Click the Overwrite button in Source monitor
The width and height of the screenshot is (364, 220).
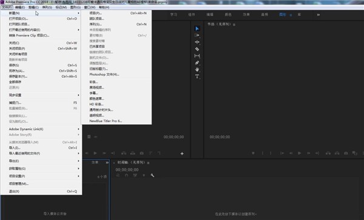(x=132, y=153)
